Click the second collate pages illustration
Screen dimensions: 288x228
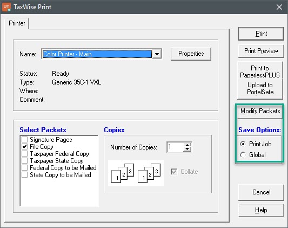pos(149,173)
